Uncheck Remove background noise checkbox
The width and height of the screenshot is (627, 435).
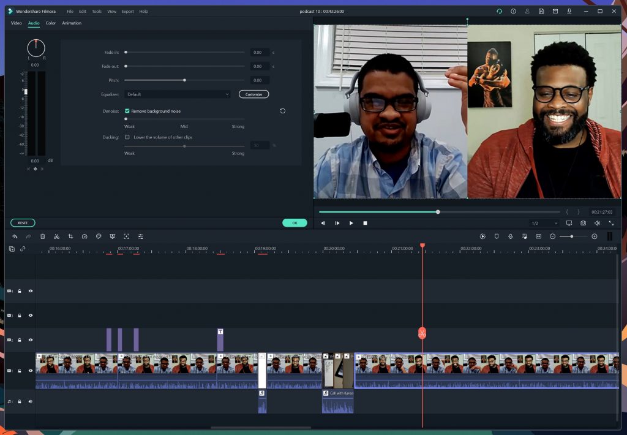127,111
